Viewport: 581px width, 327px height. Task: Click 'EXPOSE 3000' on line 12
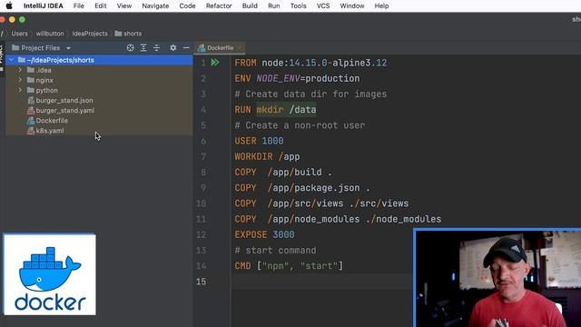click(264, 234)
